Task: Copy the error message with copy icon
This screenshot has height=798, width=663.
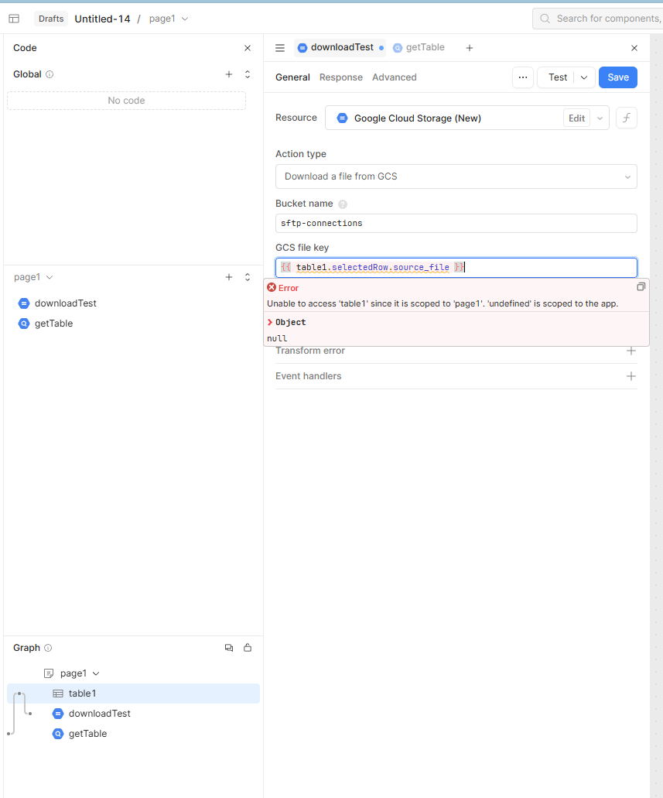Action: tap(641, 287)
